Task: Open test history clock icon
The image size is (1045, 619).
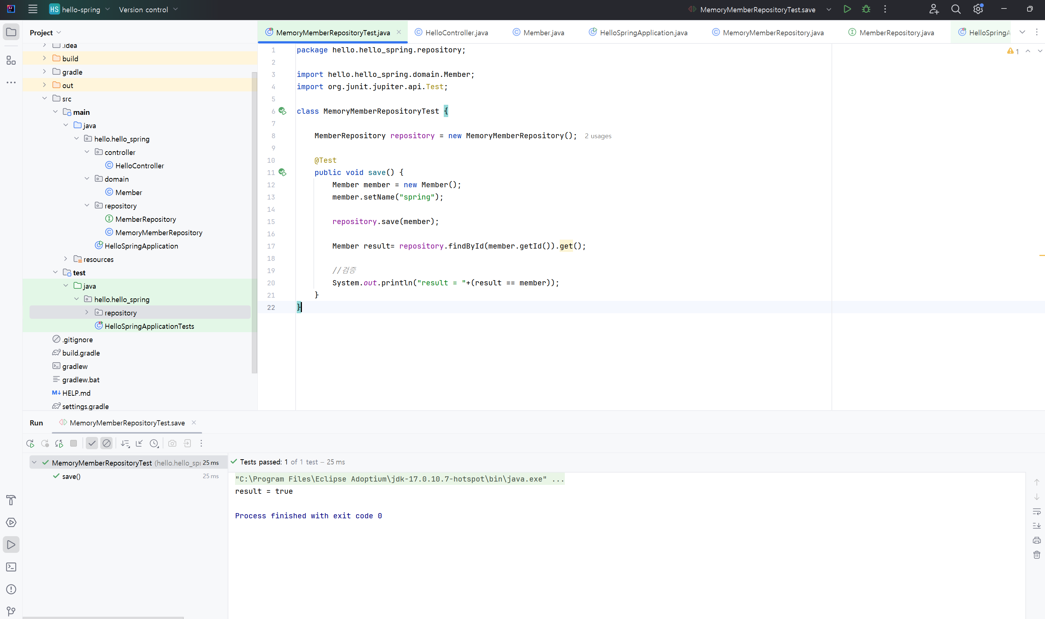Action: click(154, 443)
